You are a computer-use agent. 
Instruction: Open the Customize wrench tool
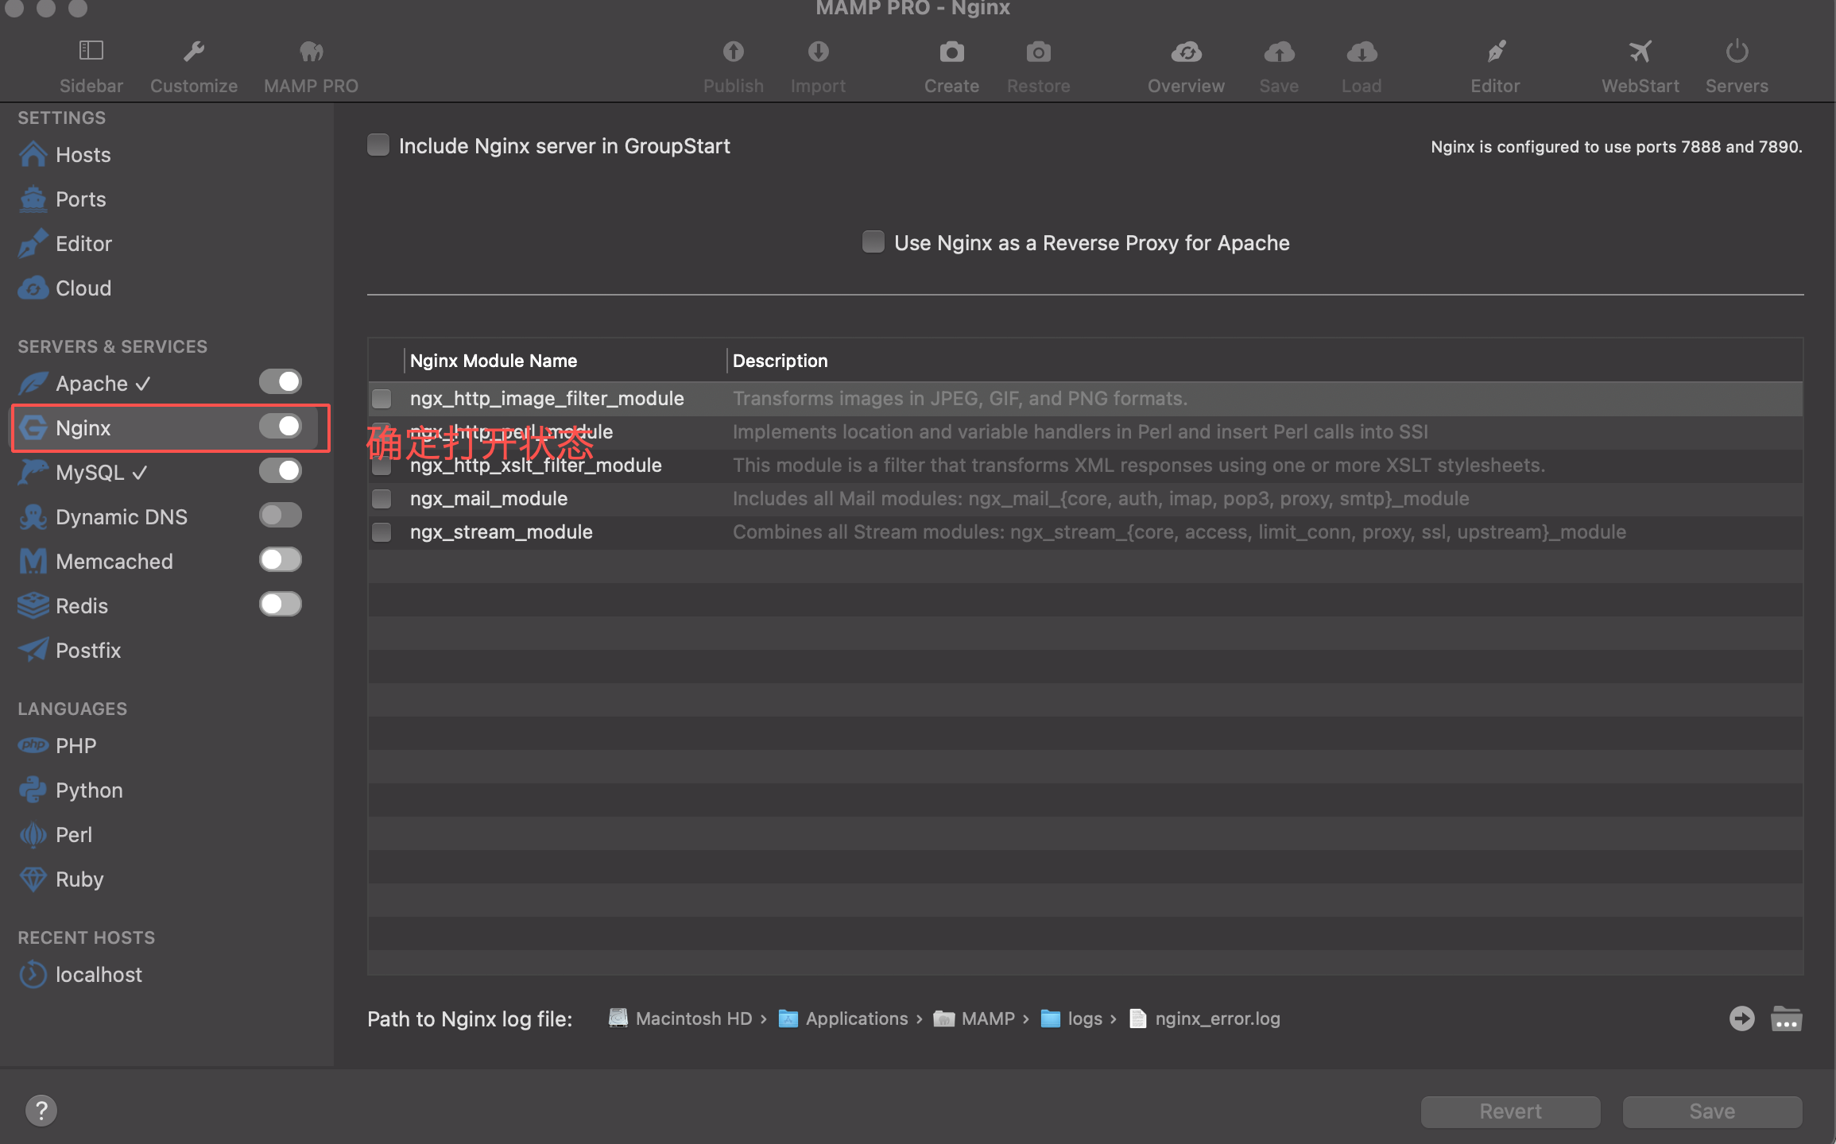tap(193, 52)
